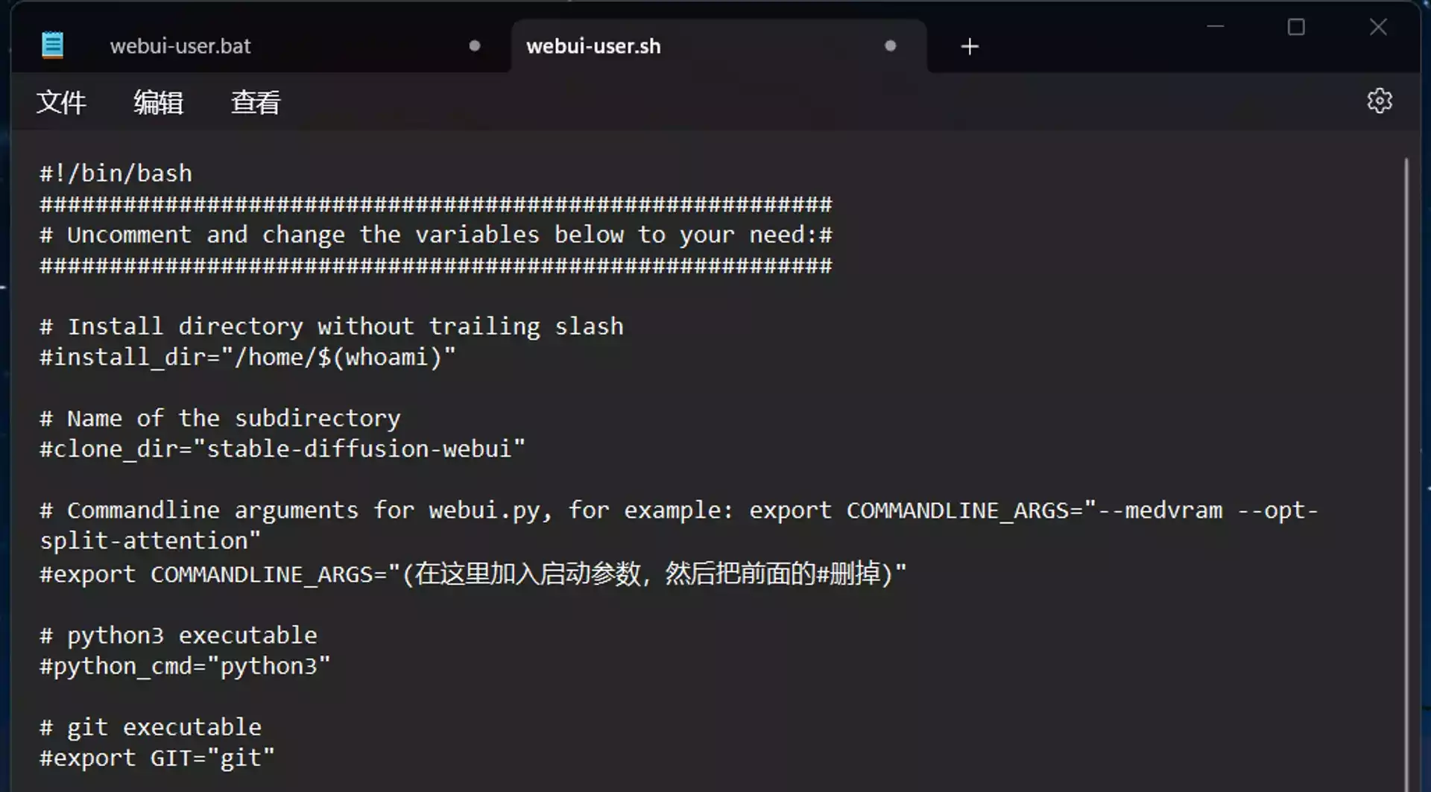Screen dimensions: 1431x792
Task: Click the #python_cmd="python3" line
Action: coord(184,666)
